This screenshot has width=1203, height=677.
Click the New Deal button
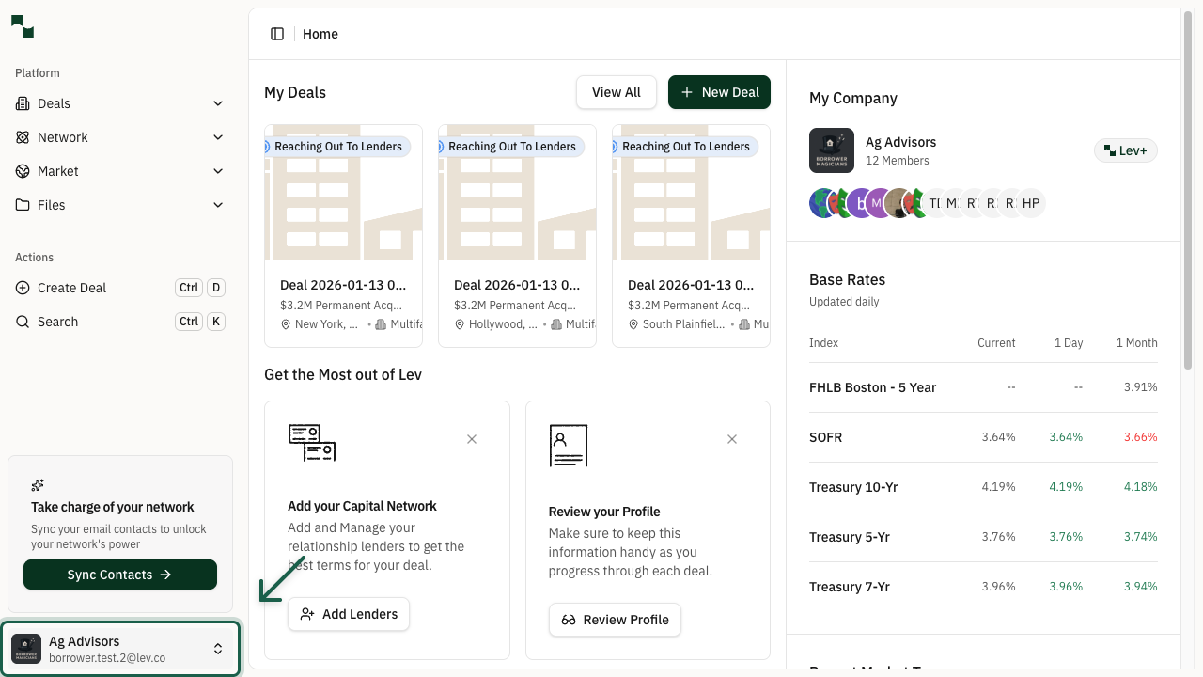(719, 92)
